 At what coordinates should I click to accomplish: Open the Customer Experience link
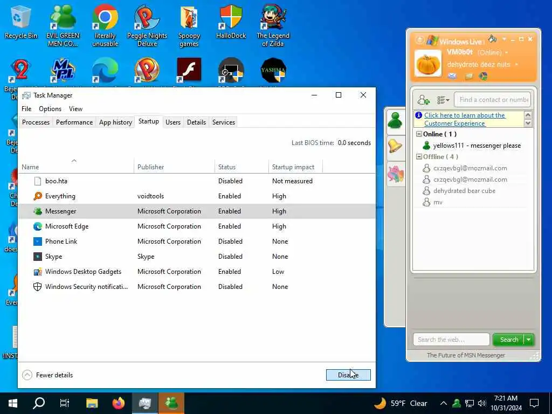[x=465, y=119]
